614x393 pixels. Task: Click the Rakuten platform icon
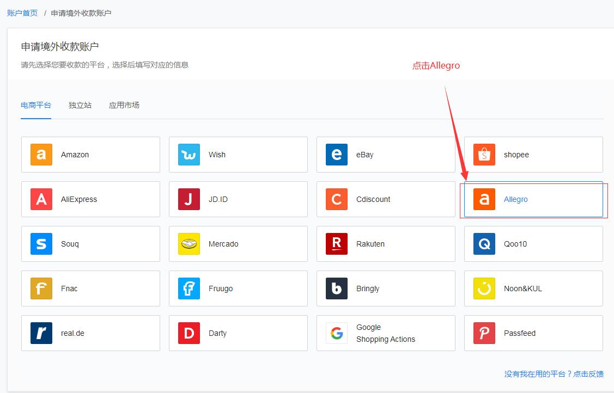click(336, 244)
